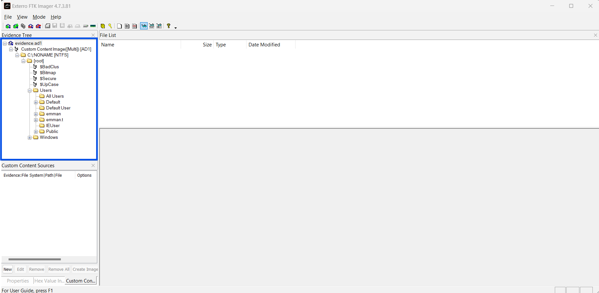Click the Custom Content Sources horizontal scrollbar
Viewport: 599px width, 293px height.
coord(35,259)
